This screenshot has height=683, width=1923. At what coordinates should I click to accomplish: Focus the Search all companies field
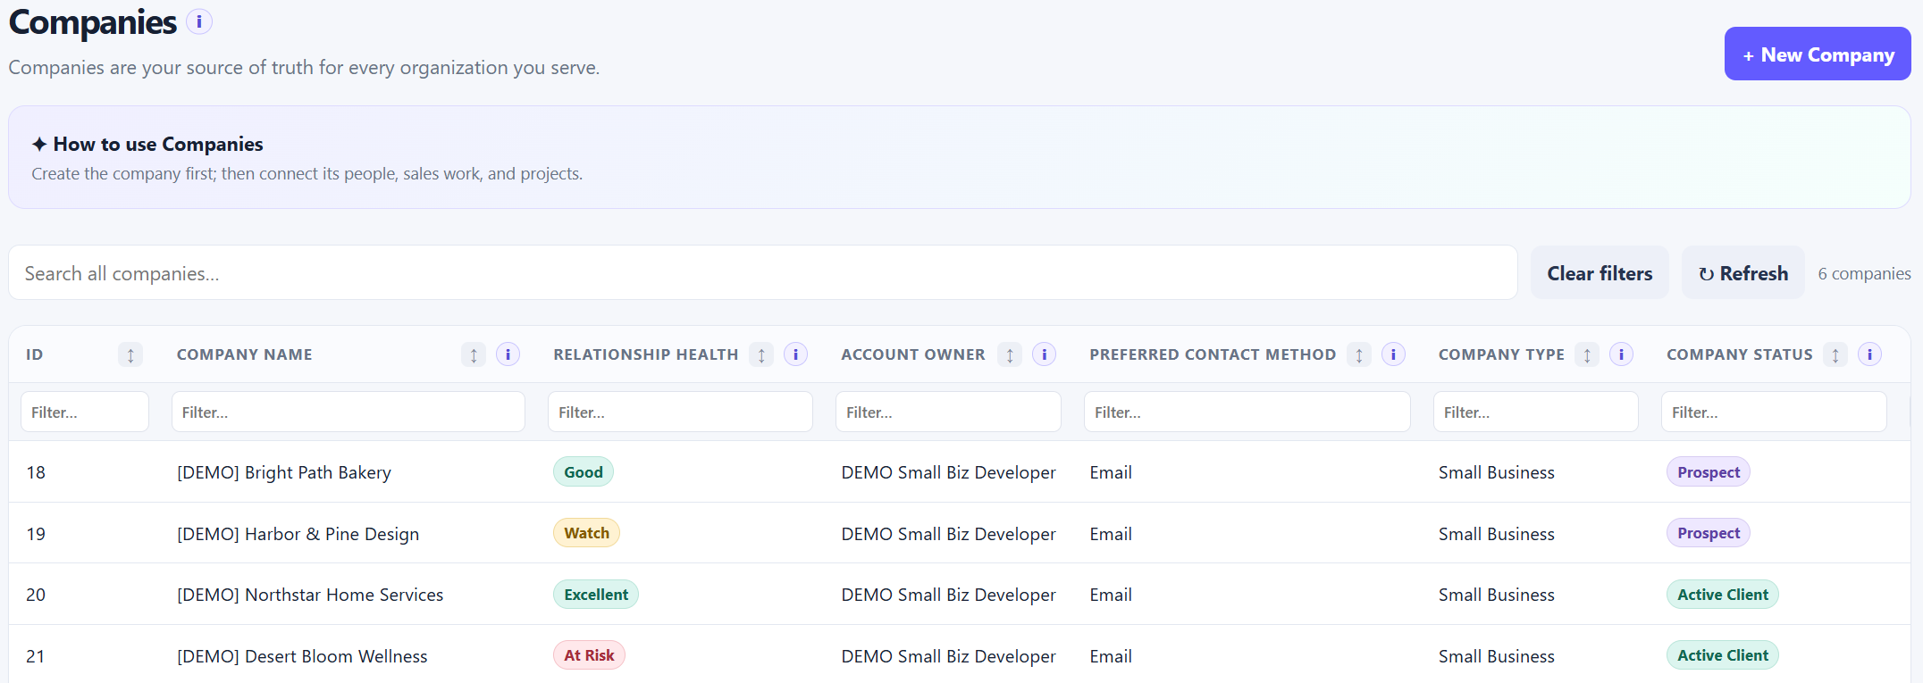tap(763, 272)
